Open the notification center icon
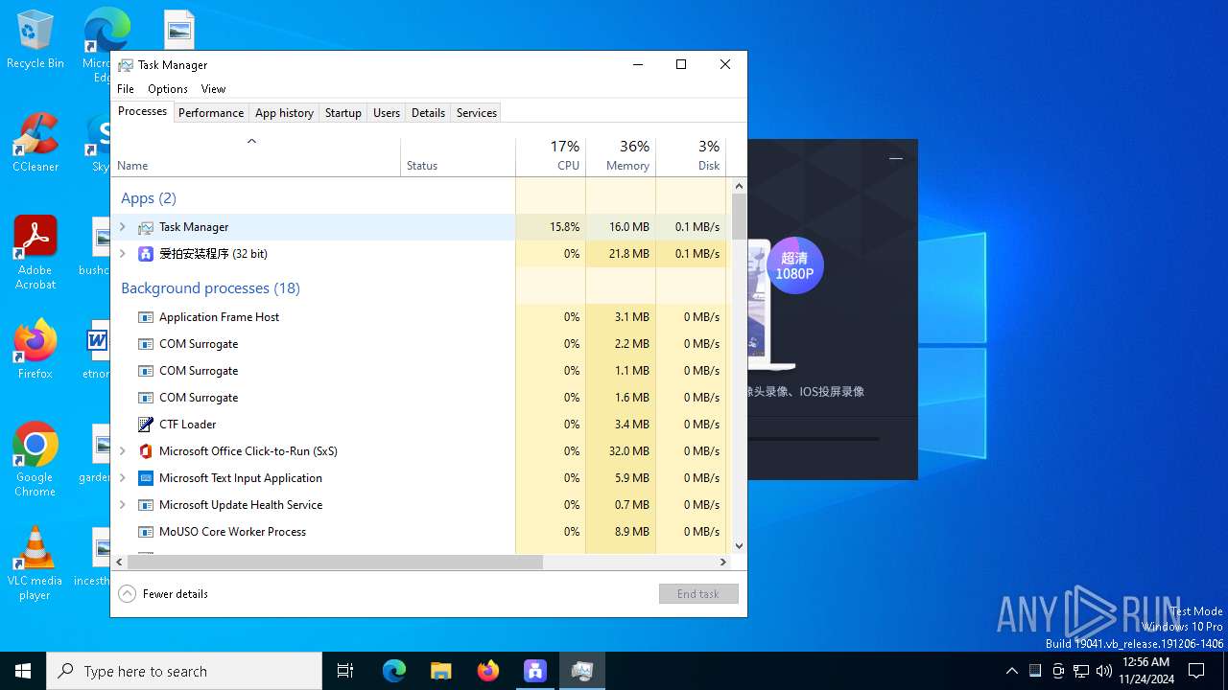The image size is (1228, 690). [1196, 671]
